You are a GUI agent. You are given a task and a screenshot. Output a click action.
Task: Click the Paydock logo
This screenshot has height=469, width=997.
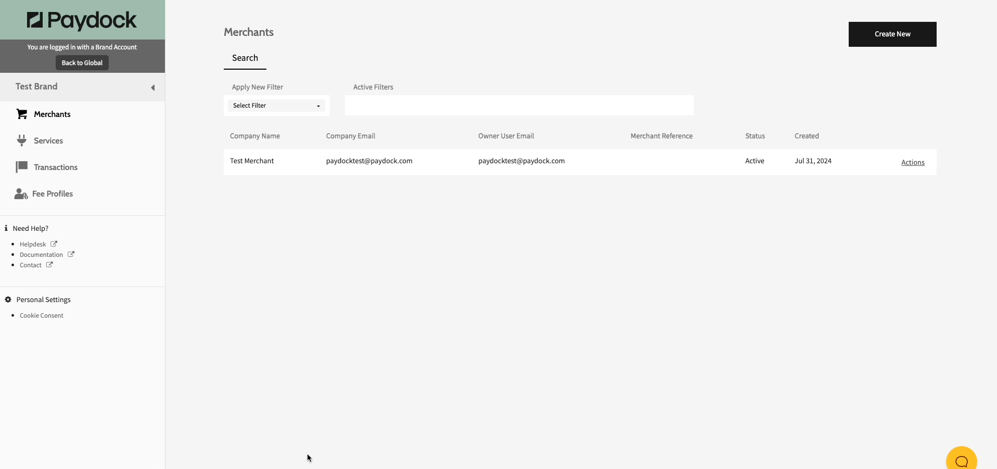[x=82, y=20]
